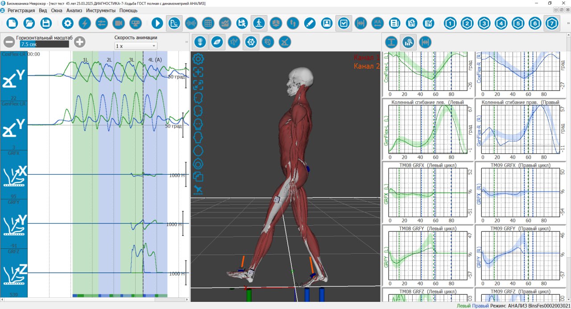Viewport: 571px width, 309px height.
Task: Click the horizontal scale 7.5 сек field
Action: tap(44, 45)
